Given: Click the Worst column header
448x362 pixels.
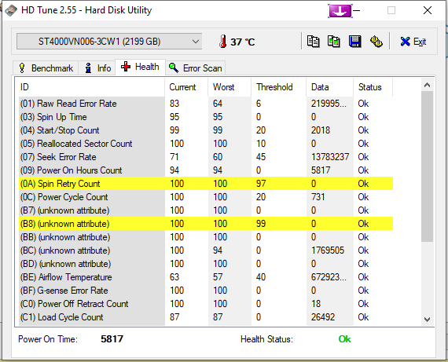Looking at the screenshot, I should coord(230,87).
